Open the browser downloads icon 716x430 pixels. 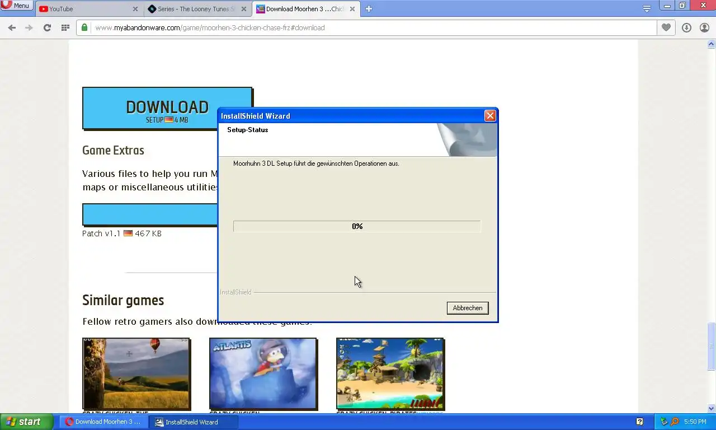(687, 27)
